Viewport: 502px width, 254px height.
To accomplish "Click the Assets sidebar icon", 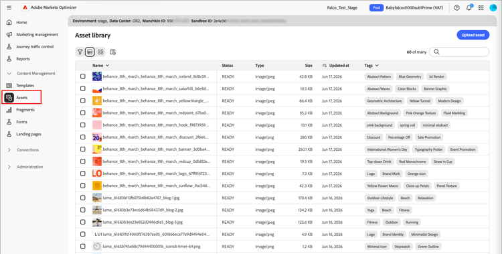I will [9, 97].
